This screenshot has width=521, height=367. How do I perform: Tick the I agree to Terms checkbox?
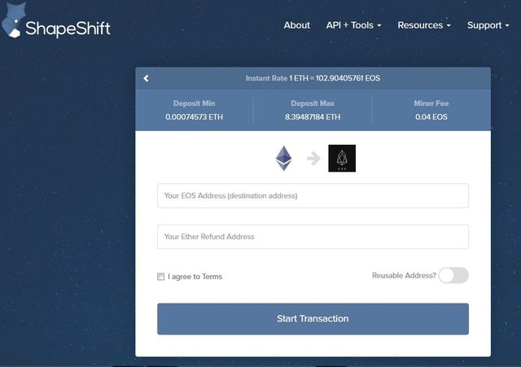161,277
